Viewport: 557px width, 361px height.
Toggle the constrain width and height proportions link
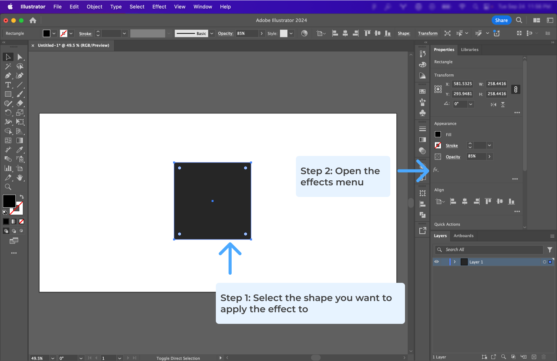click(515, 89)
